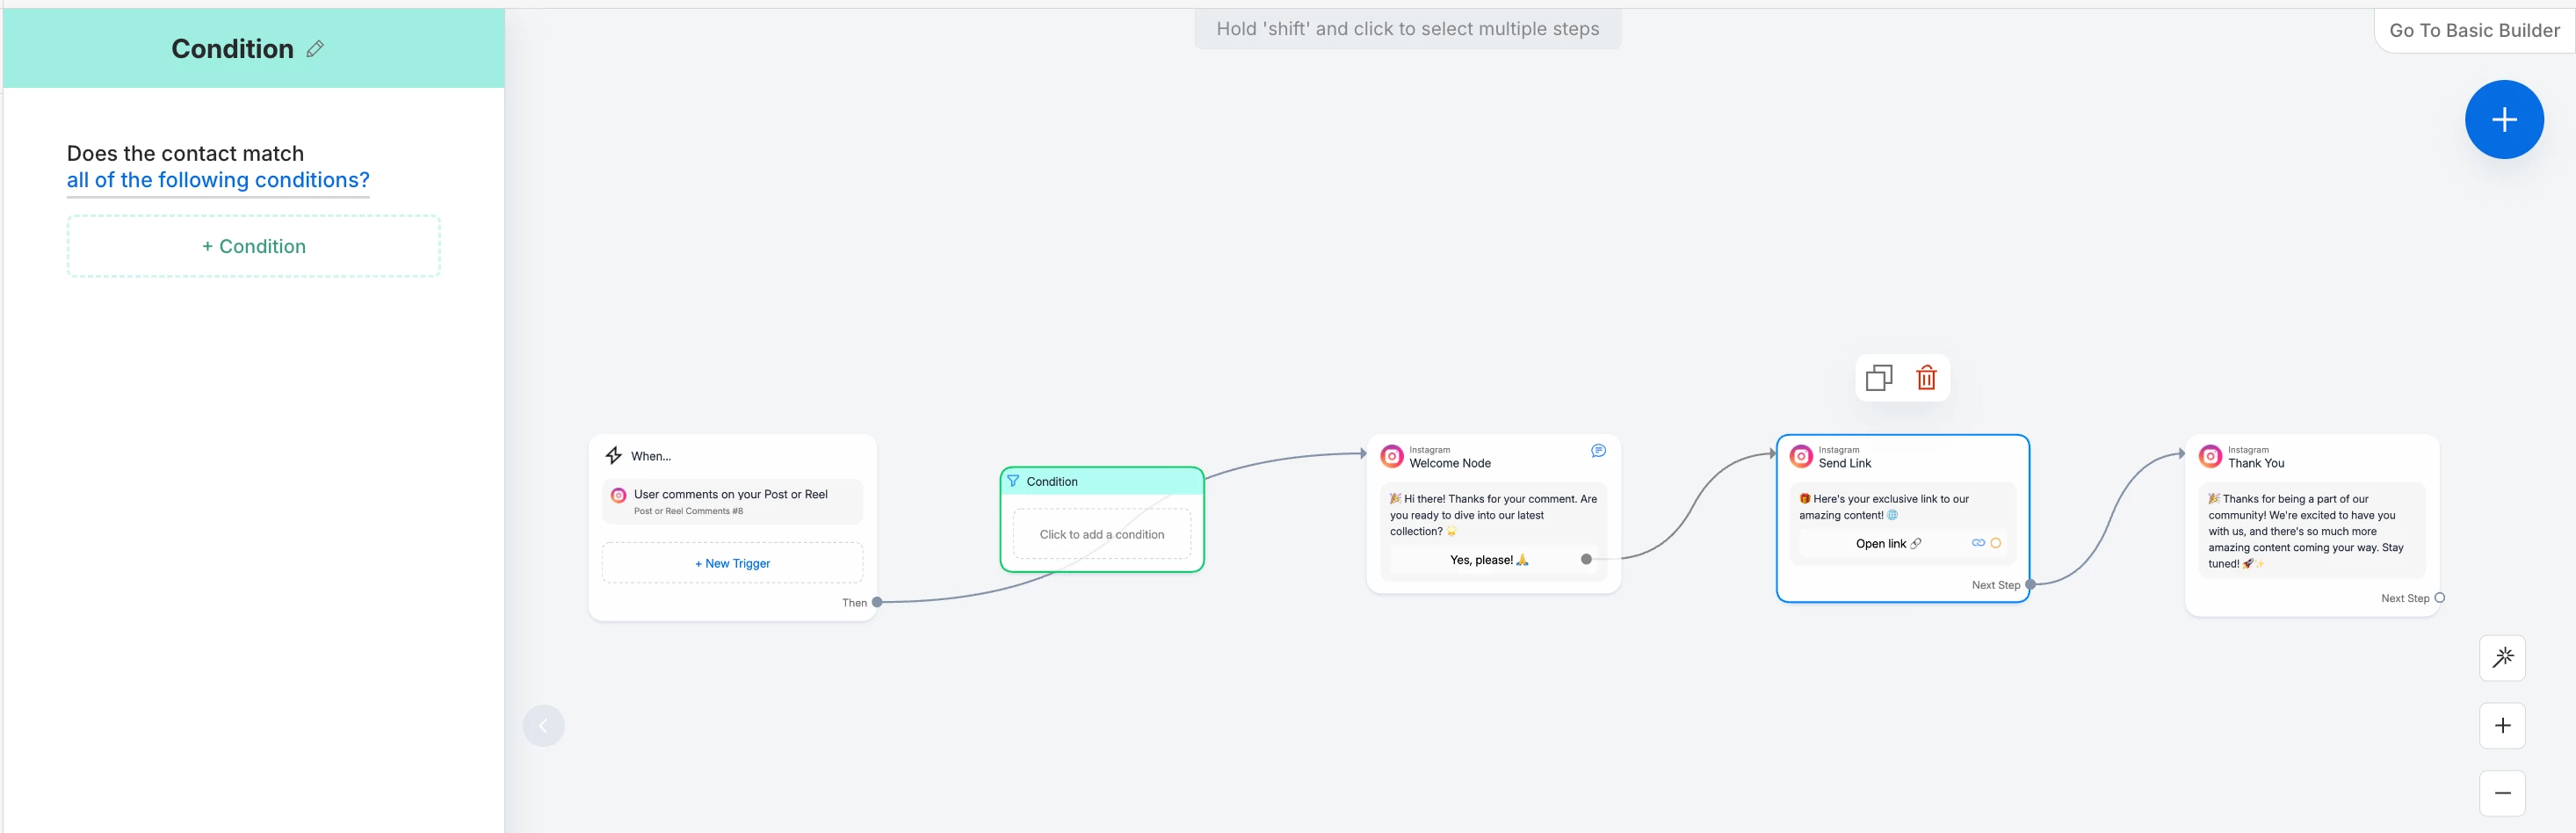This screenshot has height=833, width=2576.
Task: Duplicate the selected Send Link step
Action: tap(1879, 378)
